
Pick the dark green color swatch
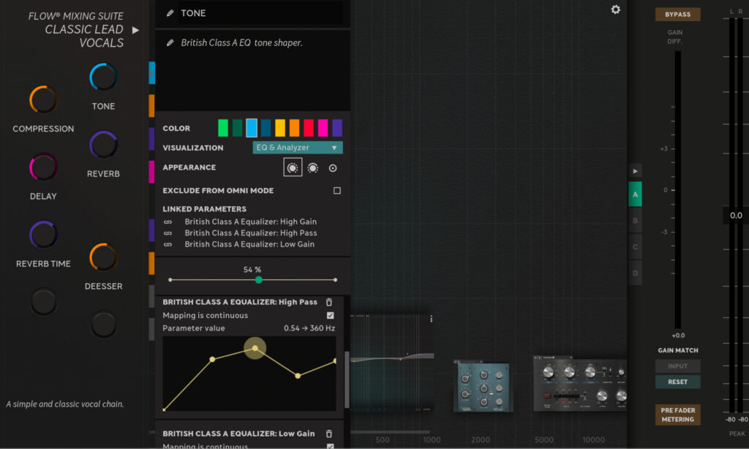pos(238,128)
